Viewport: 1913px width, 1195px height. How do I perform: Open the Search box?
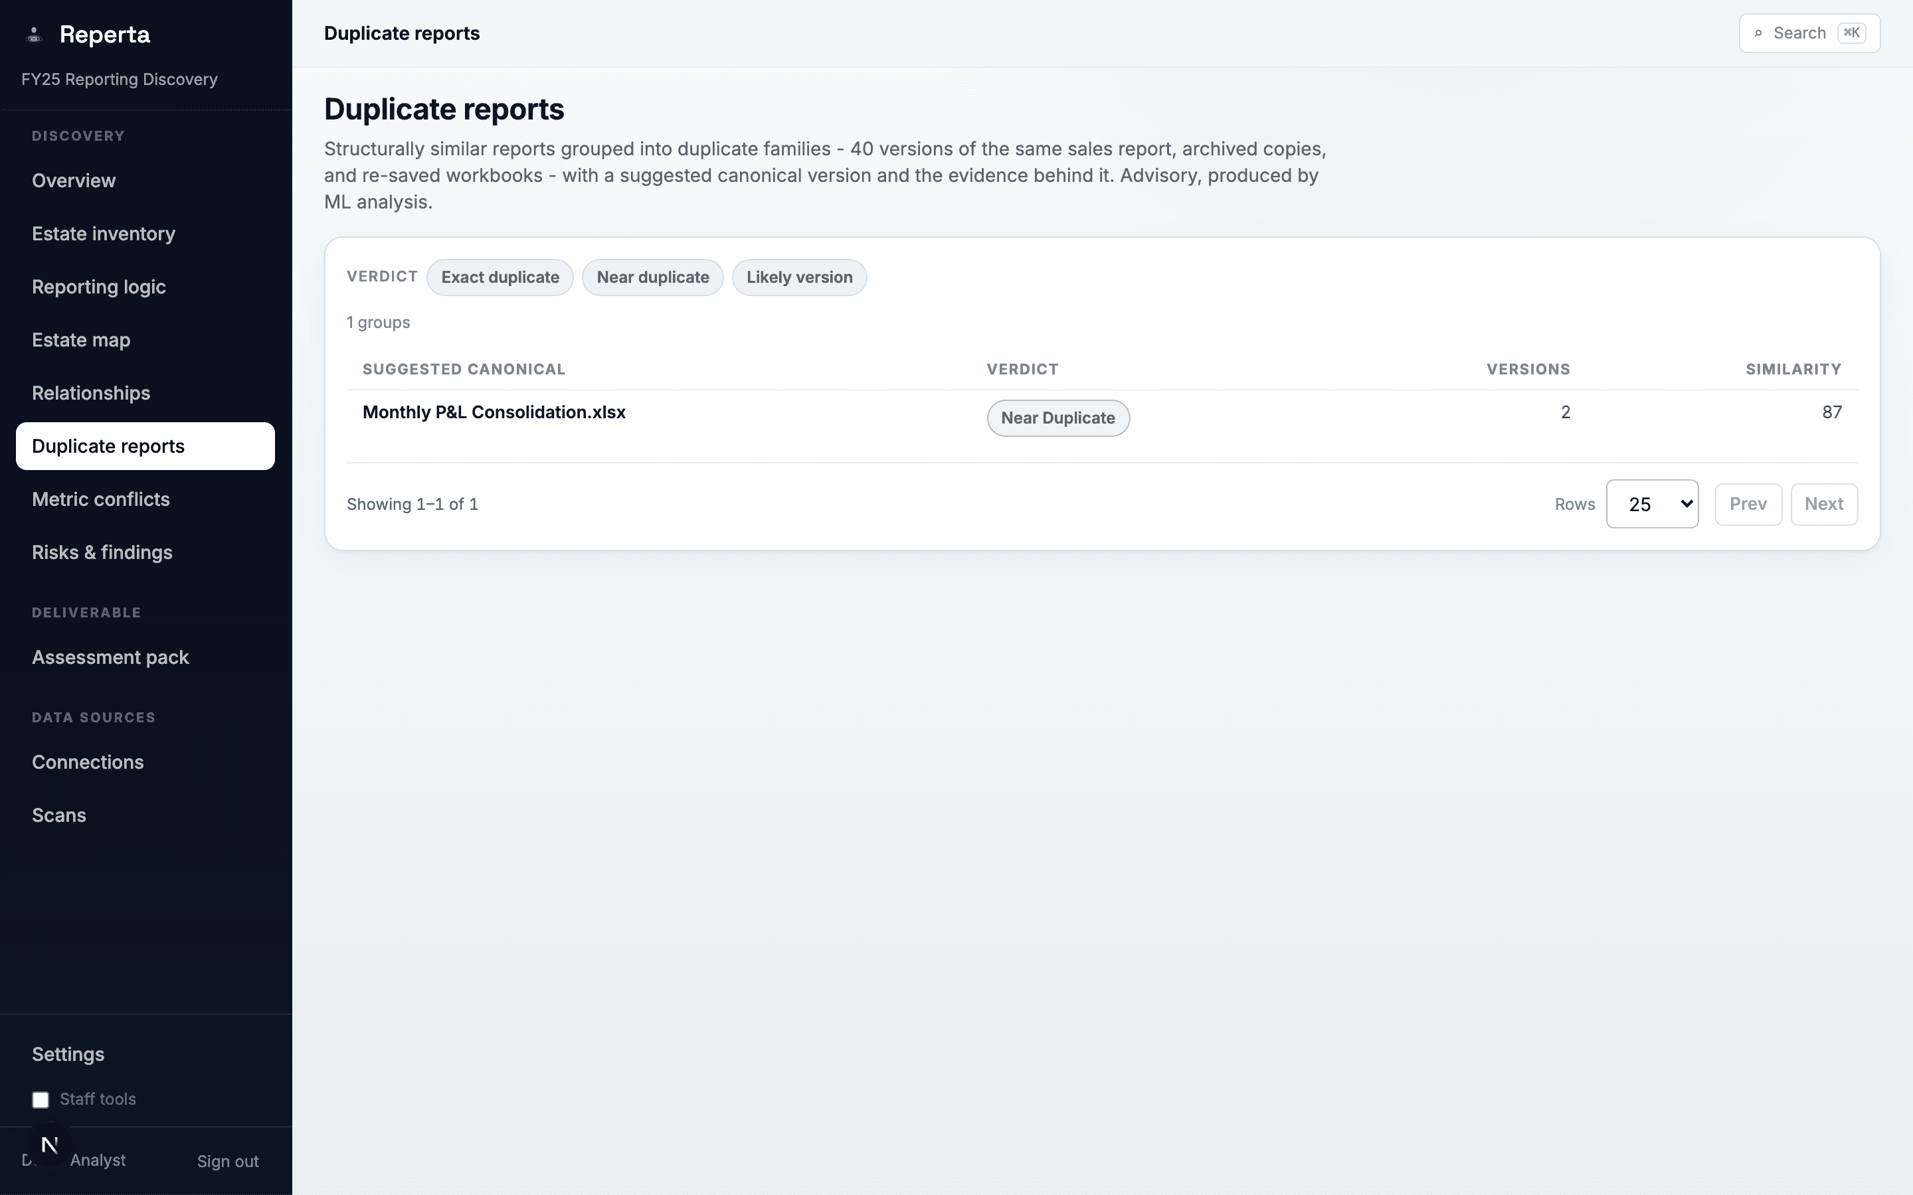[1809, 33]
